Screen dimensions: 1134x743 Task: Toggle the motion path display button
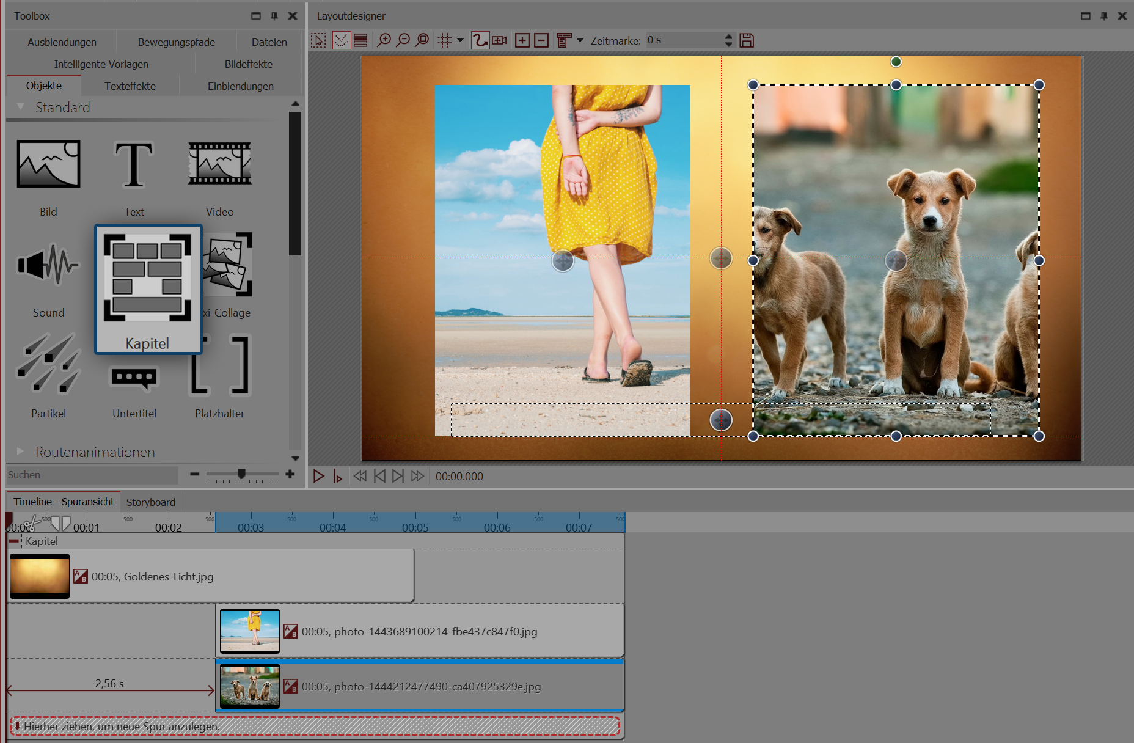tap(480, 40)
